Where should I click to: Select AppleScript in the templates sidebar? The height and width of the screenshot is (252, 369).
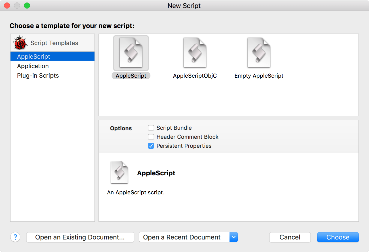pos(52,56)
